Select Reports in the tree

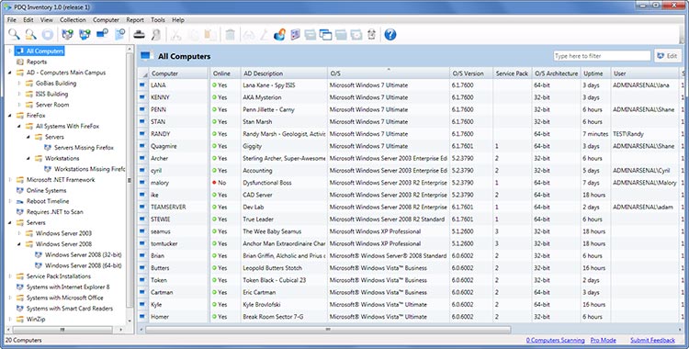(x=37, y=62)
